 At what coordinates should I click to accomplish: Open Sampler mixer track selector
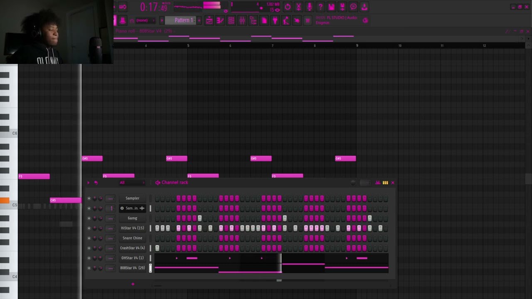click(111, 199)
